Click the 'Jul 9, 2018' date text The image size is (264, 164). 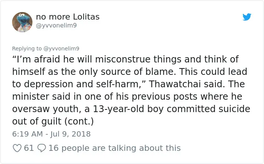pos(71,134)
